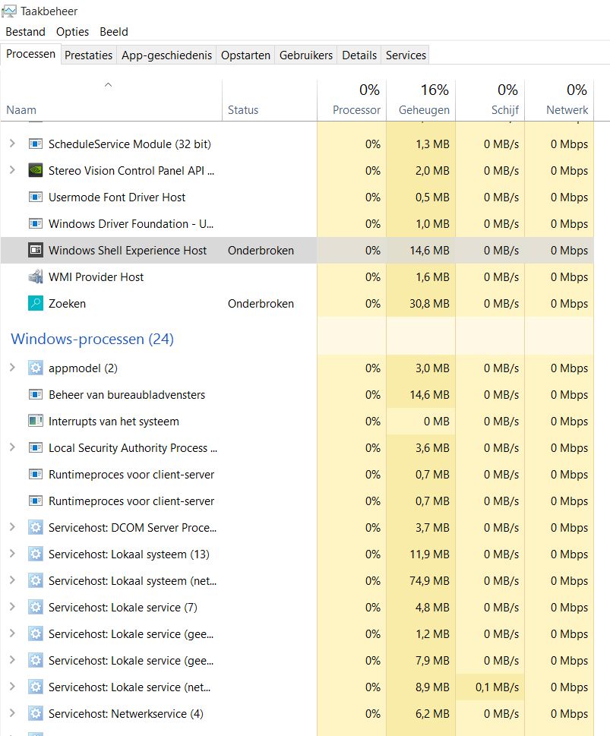The image size is (610, 736).
Task: Sort processes by the Naam column
Action: [111, 100]
